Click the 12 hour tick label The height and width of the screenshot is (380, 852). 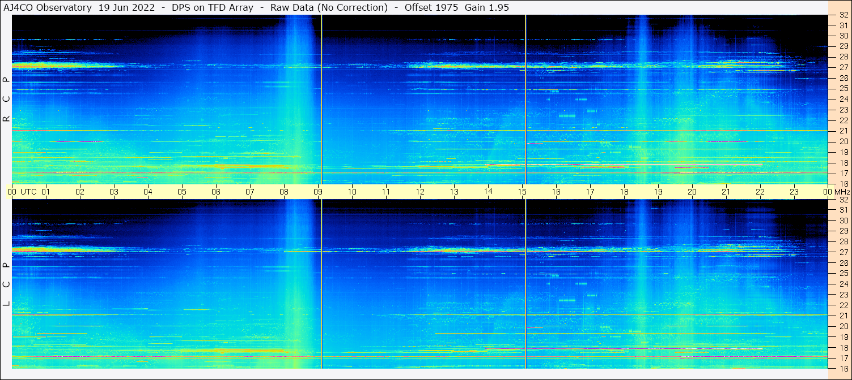tap(420, 192)
